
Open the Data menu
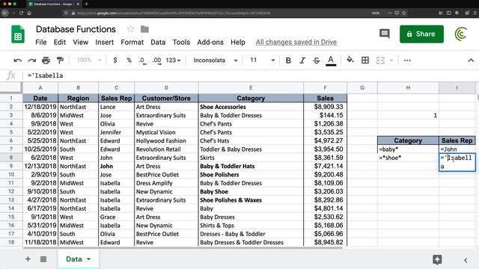coord(158,42)
